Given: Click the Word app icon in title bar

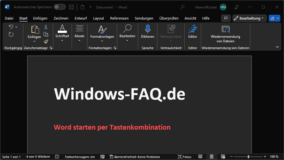Looking at the screenshot, I should point(7,7).
